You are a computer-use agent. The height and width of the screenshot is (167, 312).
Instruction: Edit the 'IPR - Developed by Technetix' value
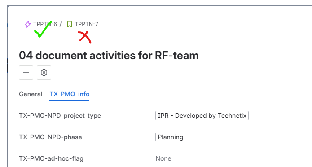[x=202, y=116]
